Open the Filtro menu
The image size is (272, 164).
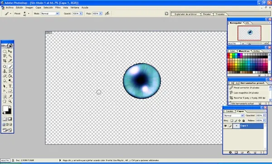58,8
